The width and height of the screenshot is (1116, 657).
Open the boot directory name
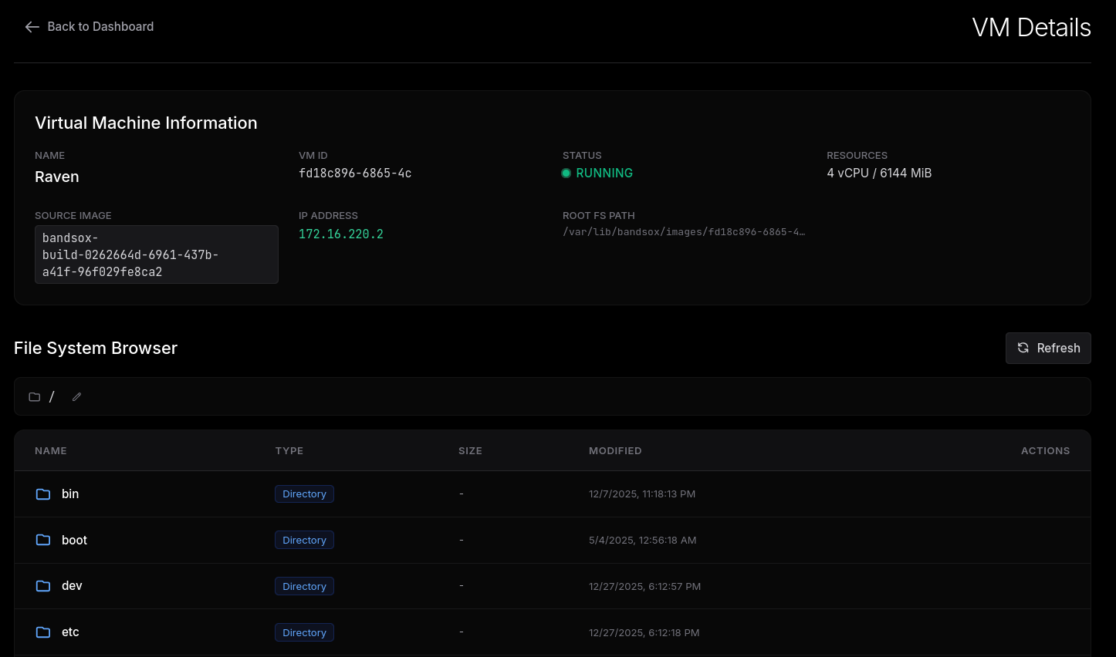(x=74, y=541)
